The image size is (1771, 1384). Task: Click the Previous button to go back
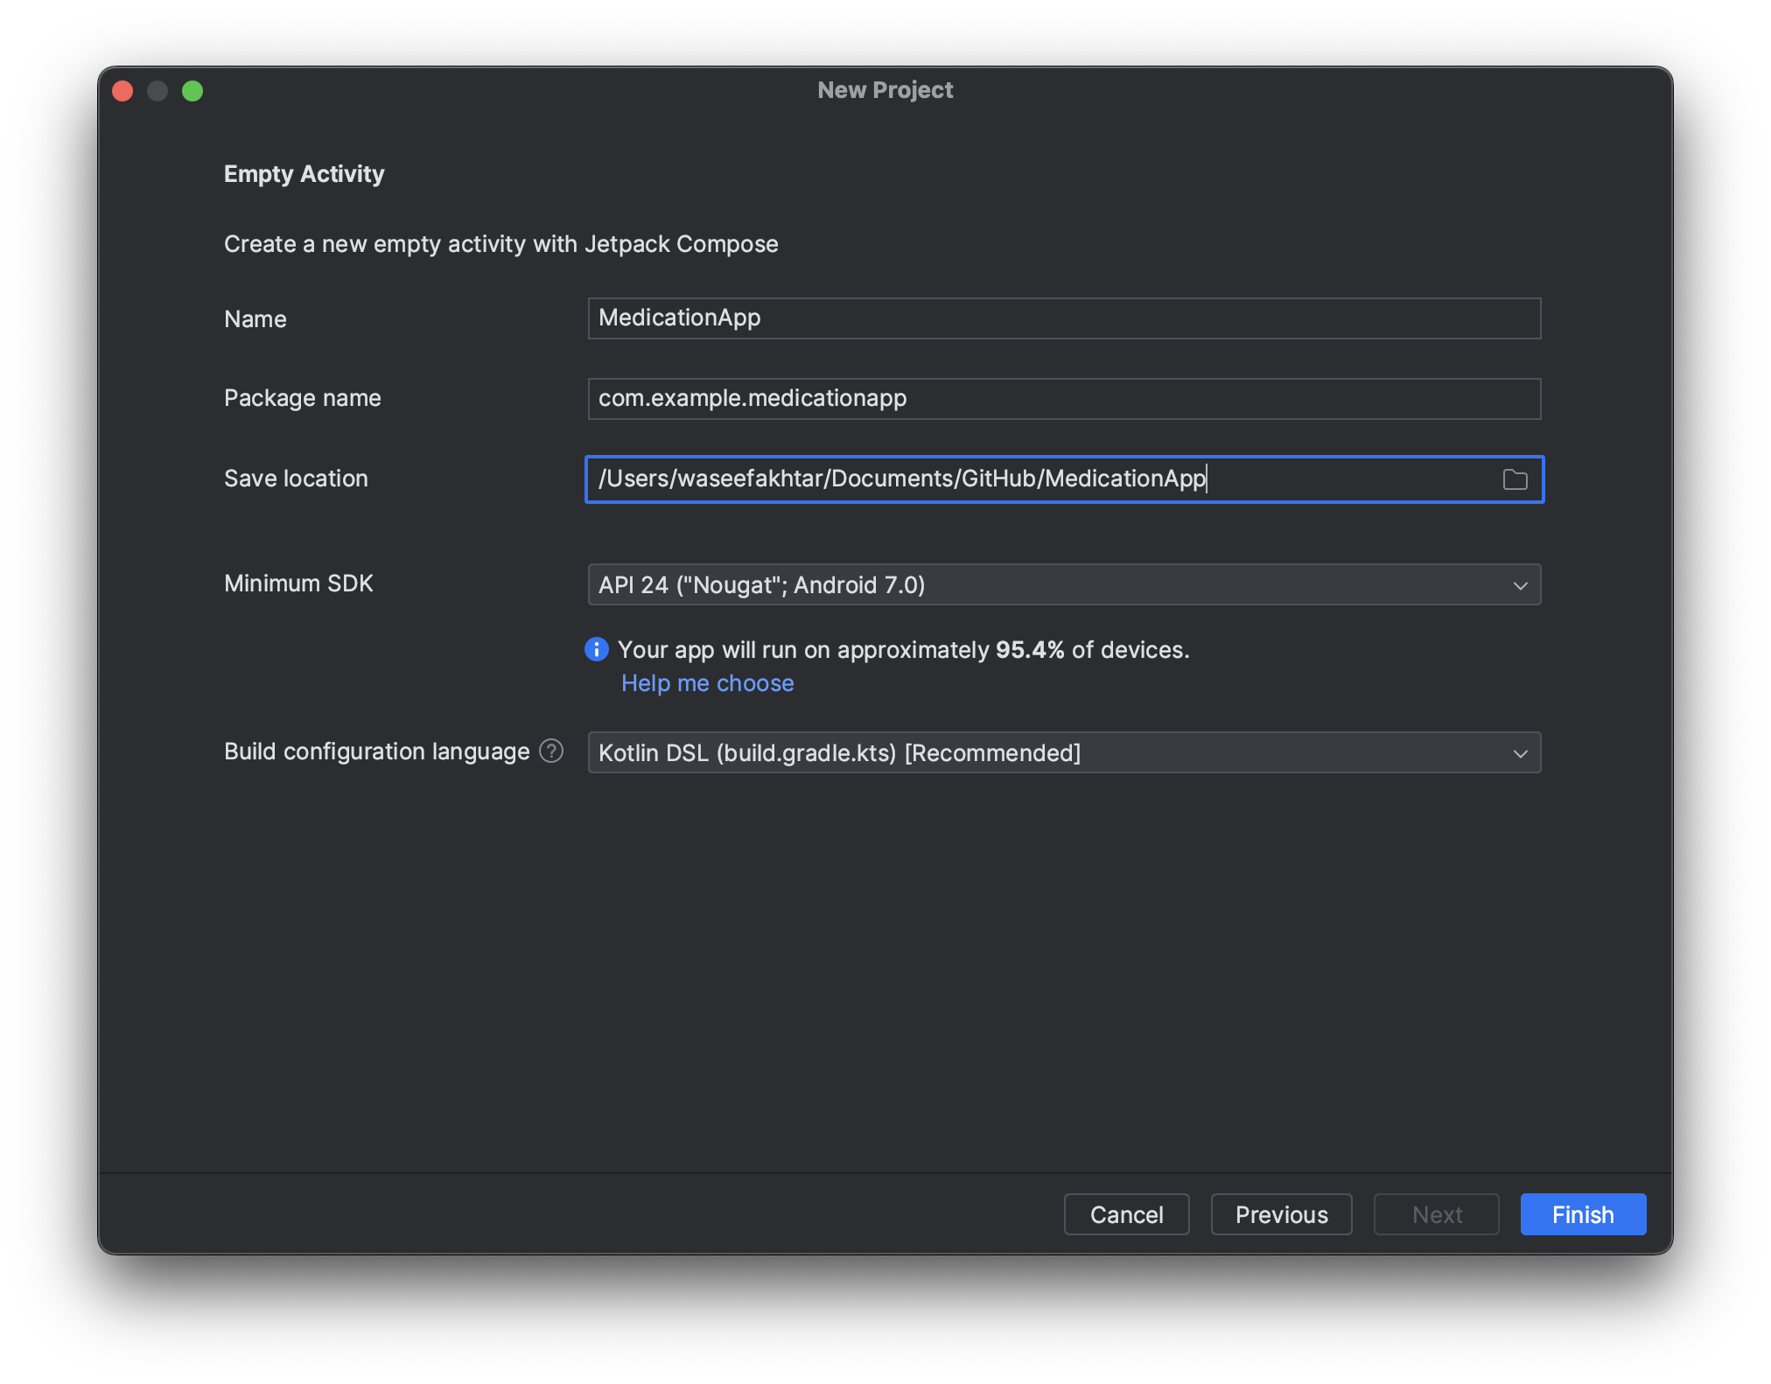[x=1281, y=1214]
